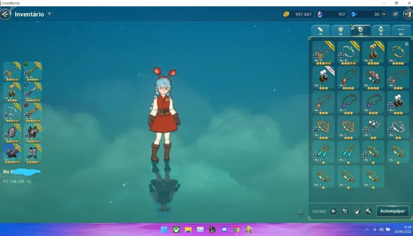
Task: Expand inventory slots with plus beside 315/365
Action: [x=333, y=211]
